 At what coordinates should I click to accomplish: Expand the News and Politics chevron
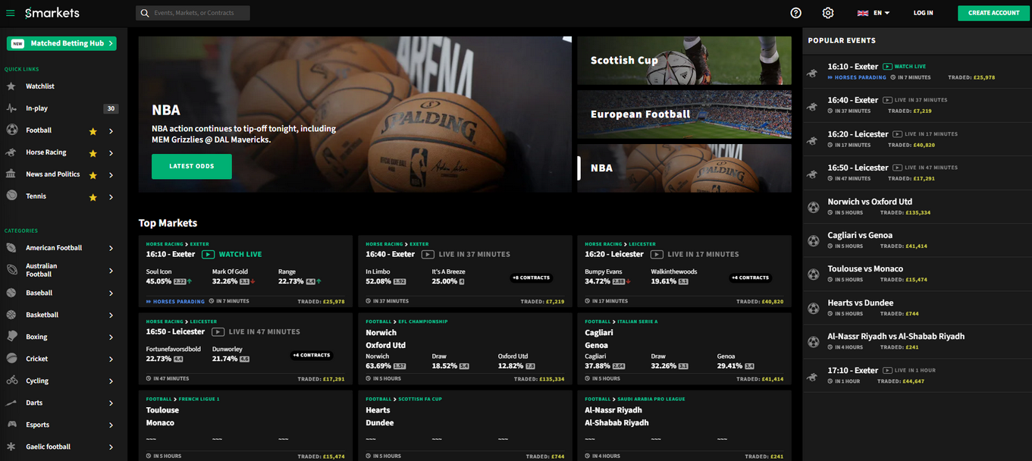tap(111, 175)
